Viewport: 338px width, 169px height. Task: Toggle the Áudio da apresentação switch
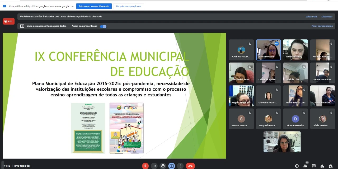103,26
